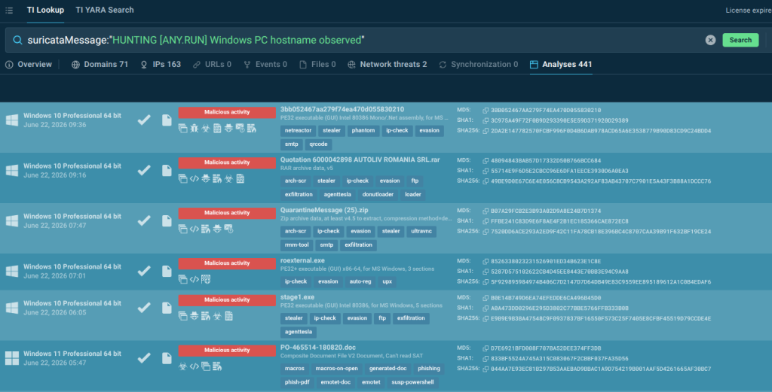
Task: Copy SHA256 of PO-465514-180820.doc row
Action: click(486, 369)
